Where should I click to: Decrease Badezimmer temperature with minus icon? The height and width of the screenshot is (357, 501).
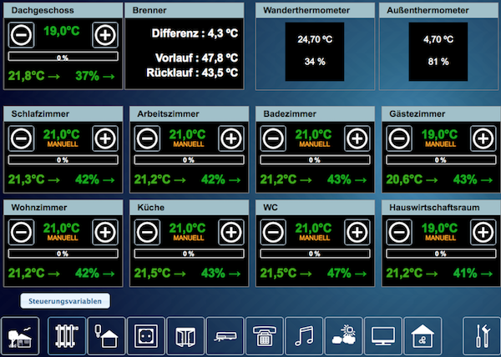273,138
